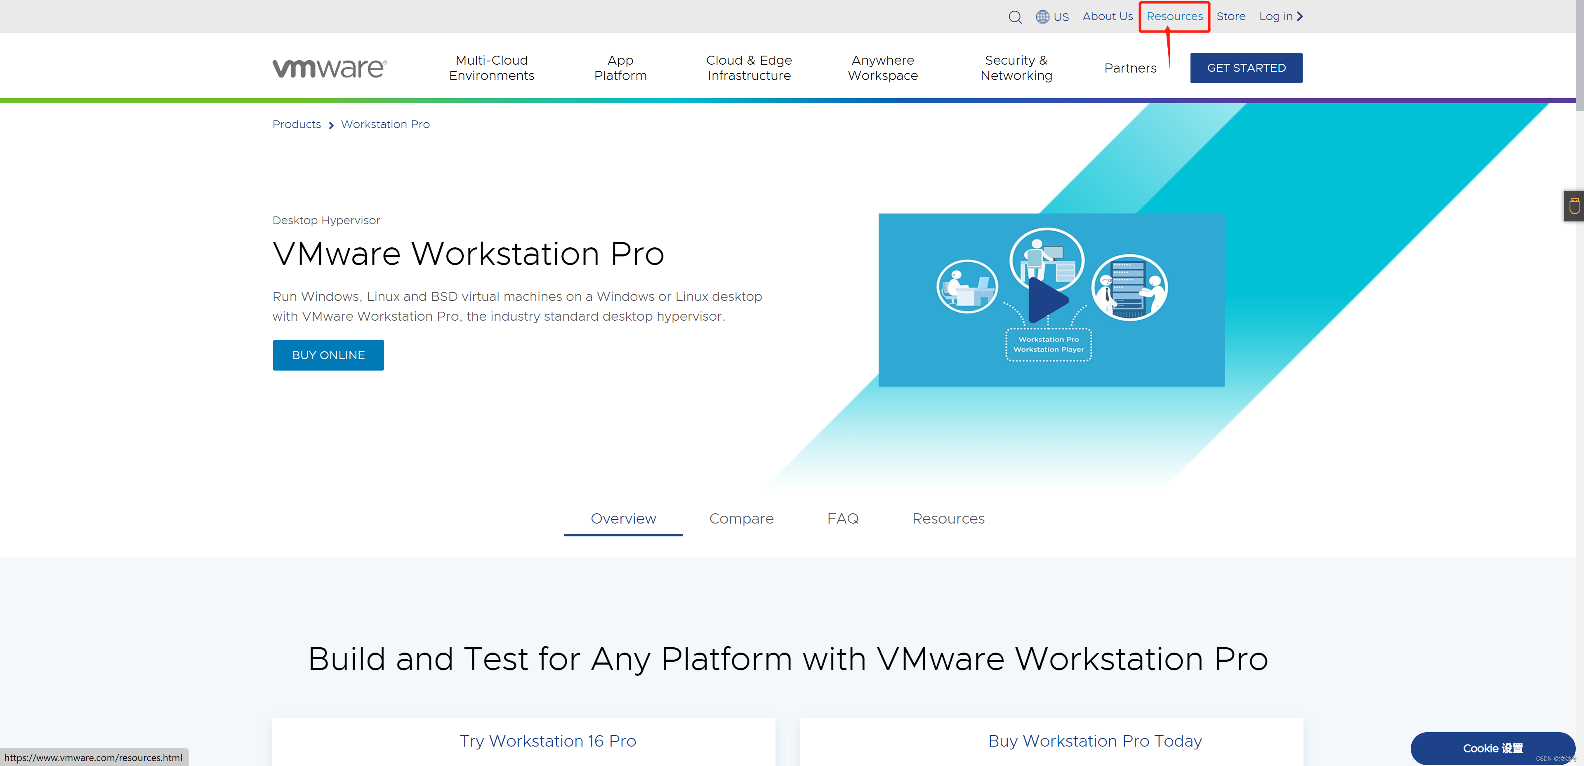Click the side widget icon at right edge

pos(1574,206)
